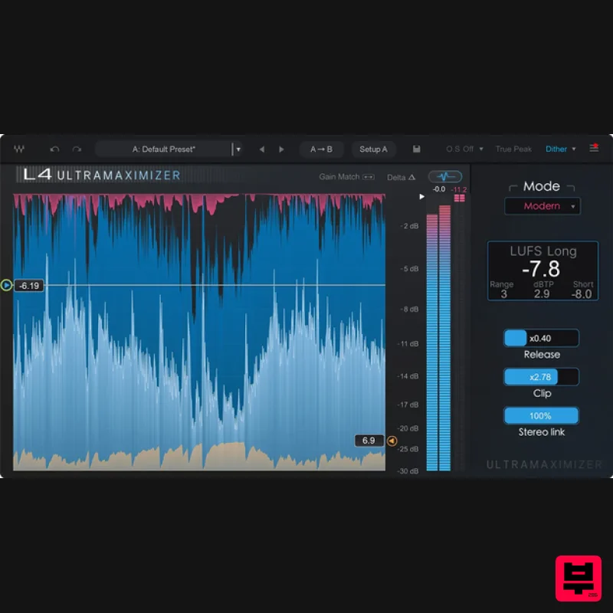Click the A→B copy button
The width and height of the screenshot is (613, 613).
click(321, 149)
